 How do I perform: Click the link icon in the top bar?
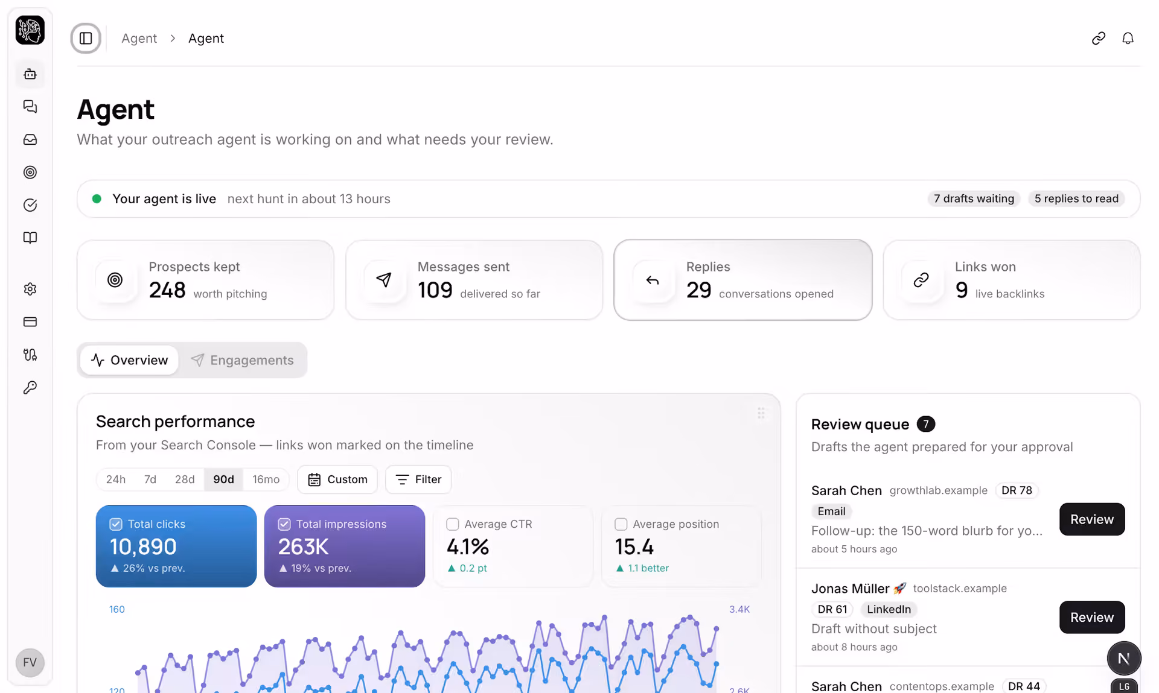coord(1099,39)
